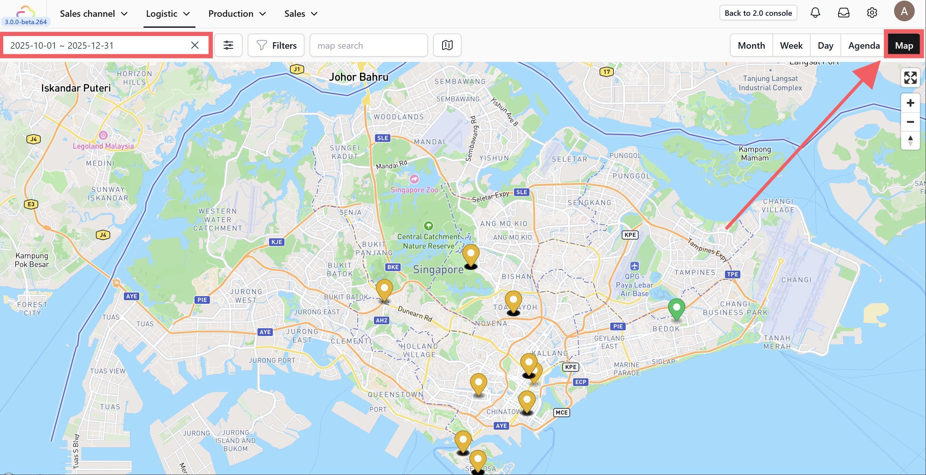Enter fullscreen map mode
Screen dimensions: 926x475
[x=910, y=78]
